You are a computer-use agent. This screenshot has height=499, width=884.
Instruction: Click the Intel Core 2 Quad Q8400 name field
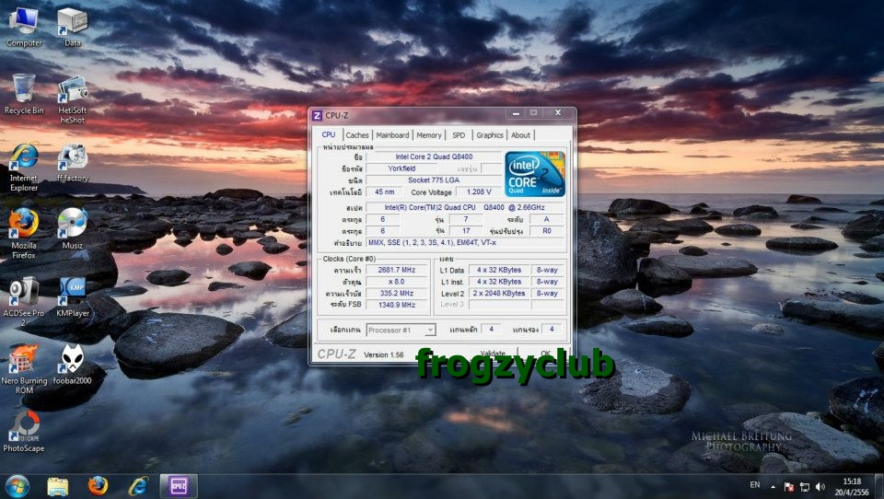pyautogui.click(x=434, y=157)
